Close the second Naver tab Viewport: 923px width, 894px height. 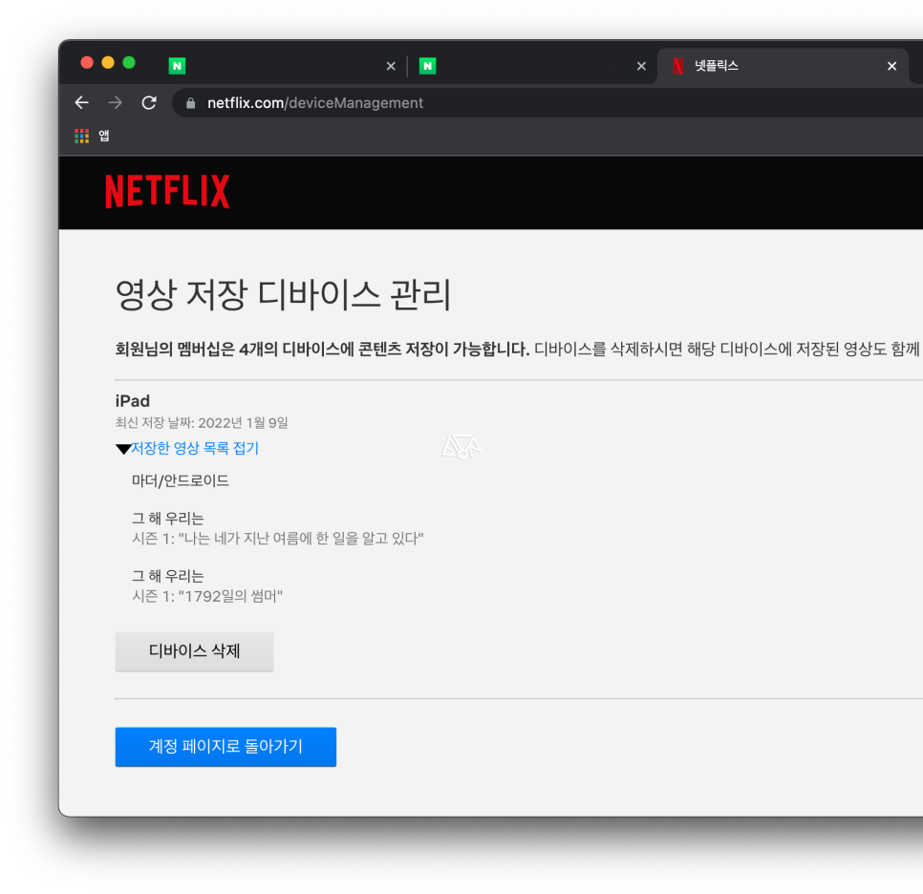click(x=642, y=67)
